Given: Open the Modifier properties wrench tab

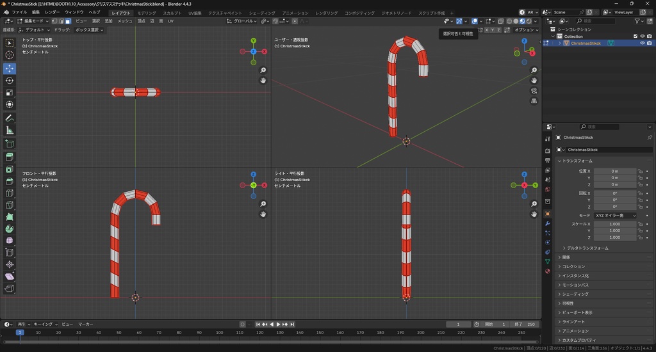Looking at the screenshot, I should pos(548,223).
